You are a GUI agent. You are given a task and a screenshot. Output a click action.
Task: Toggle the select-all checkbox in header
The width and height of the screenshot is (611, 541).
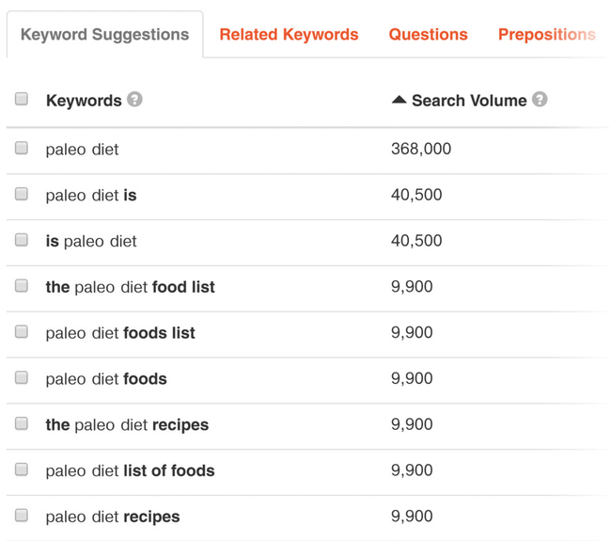[x=22, y=99]
